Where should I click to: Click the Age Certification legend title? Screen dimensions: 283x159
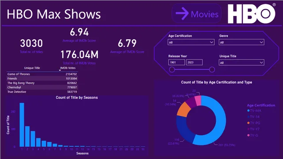click(x=261, y=105)
